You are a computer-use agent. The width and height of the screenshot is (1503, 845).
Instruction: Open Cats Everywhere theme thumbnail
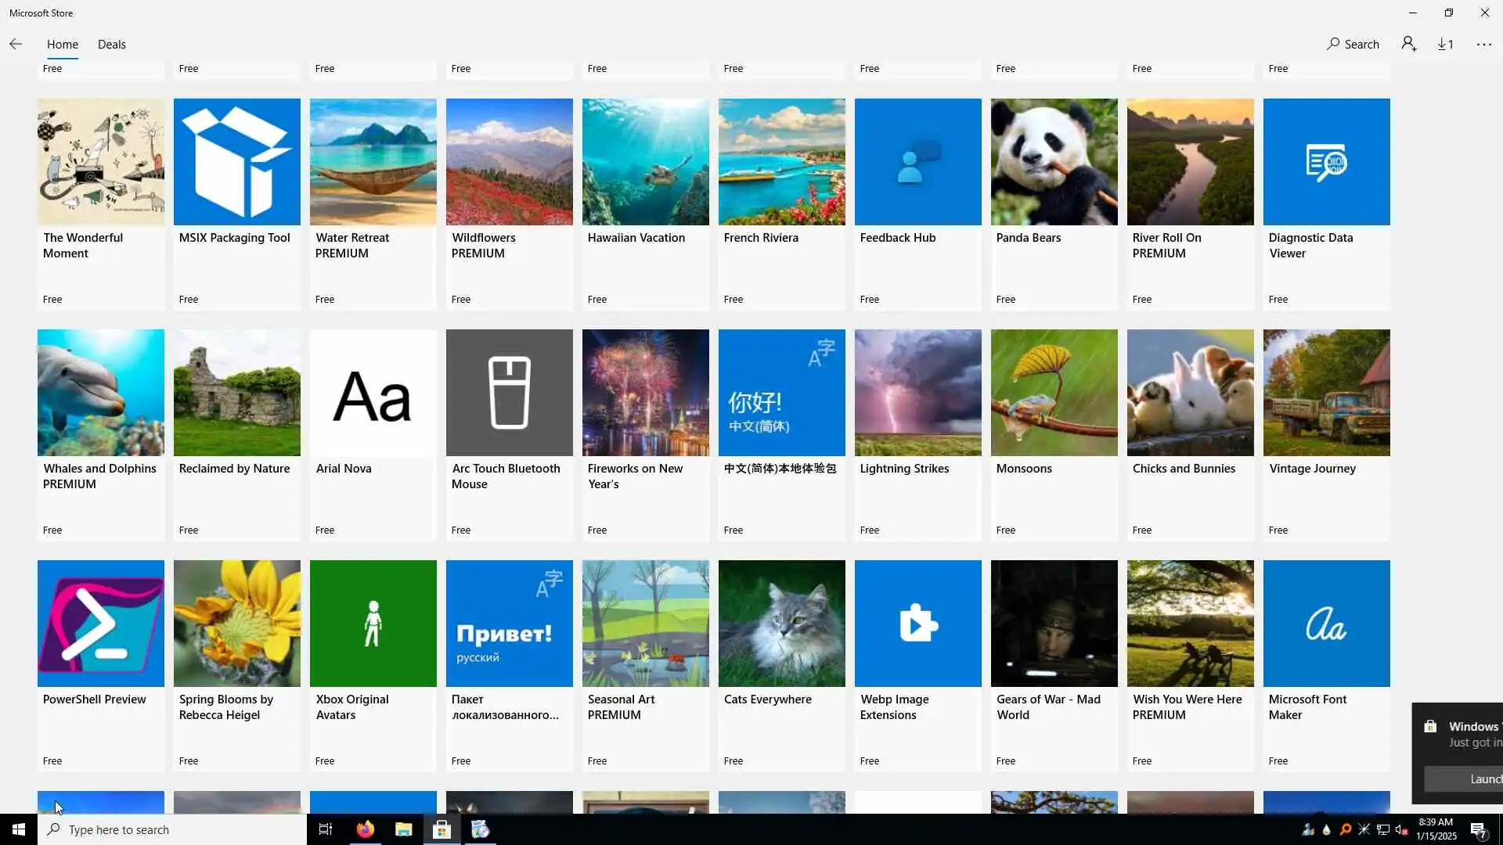click(x=781, y=624)
